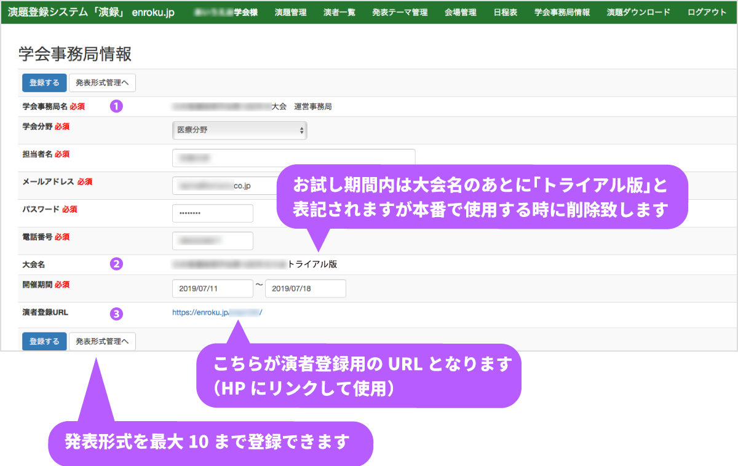Click the end date field 2019/07/18
Image resolution: width=738 pixels, height=466 pixels.
(306, 288)
